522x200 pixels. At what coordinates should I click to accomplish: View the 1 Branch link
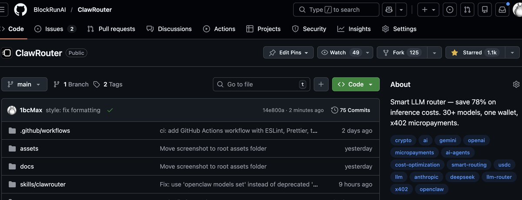tap(71, 84)
